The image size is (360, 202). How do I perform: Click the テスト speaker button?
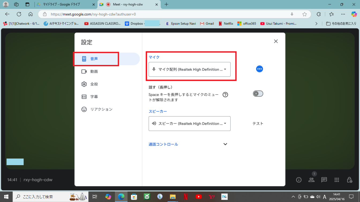pos(258,124)
